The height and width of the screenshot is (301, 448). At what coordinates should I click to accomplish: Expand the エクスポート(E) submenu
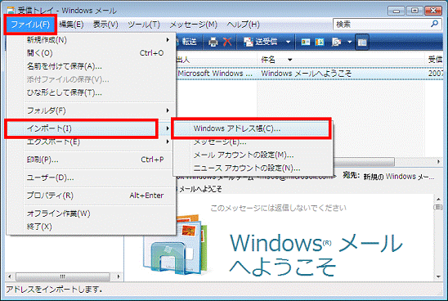tap(91, 142)
